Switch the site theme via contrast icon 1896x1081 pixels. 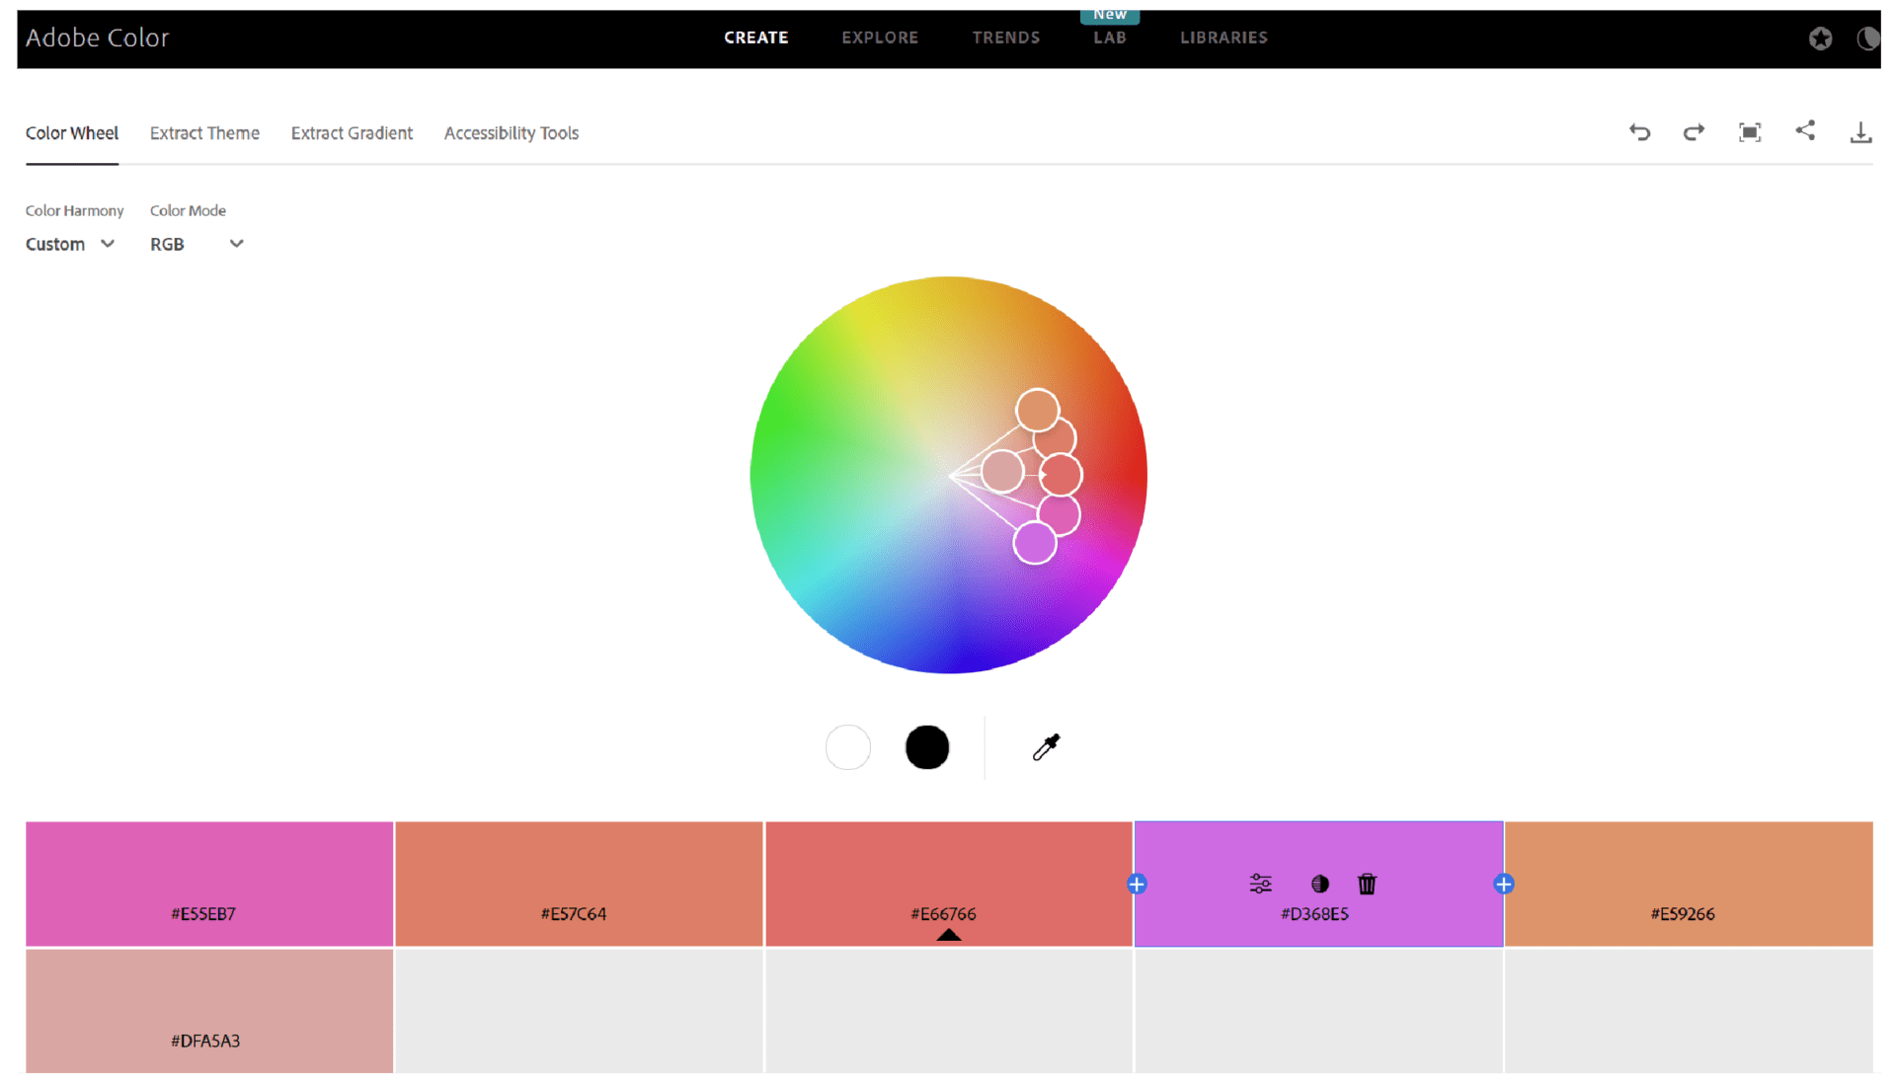pyautogui.click(x=1869, y=39)
